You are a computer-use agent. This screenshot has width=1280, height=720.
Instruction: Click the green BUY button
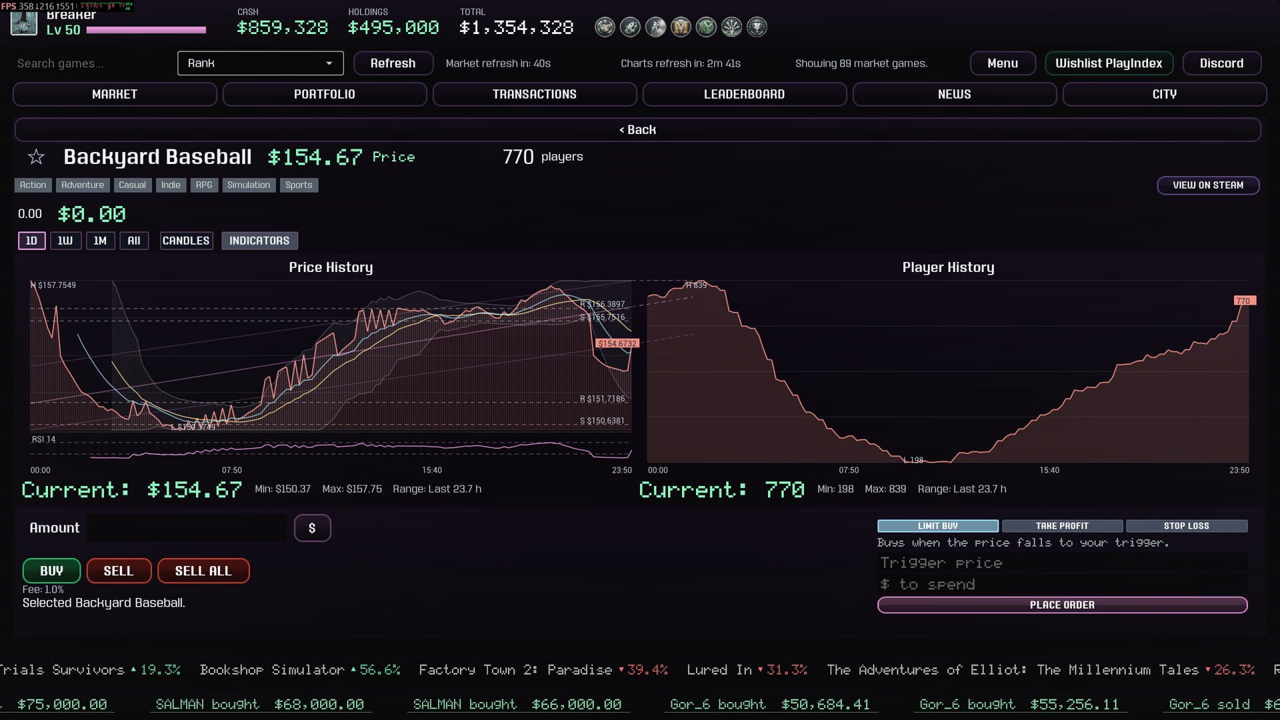pyautogui.click(x=51, y=571)
